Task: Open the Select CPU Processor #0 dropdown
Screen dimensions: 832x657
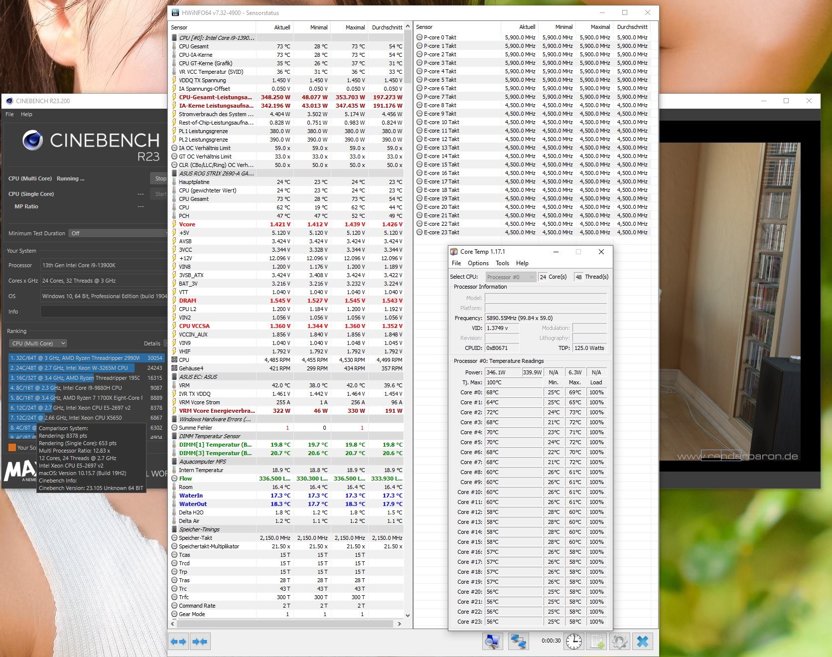Action: 510,277
